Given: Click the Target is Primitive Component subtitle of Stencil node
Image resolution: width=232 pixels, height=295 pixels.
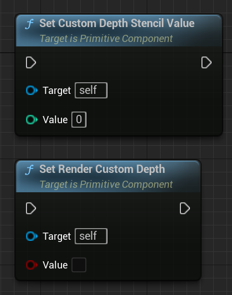Looking at the screenshot, I should point(106,39).
